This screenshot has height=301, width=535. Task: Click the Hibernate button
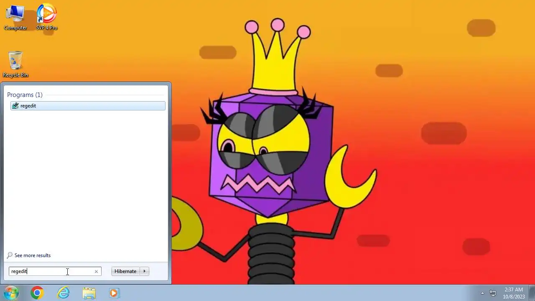tap(125, 271)
